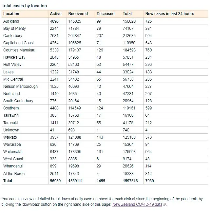Click the New cases in last 24 hours header
Image resolution: width=211 pixels, height=213 pixels.
170,14
